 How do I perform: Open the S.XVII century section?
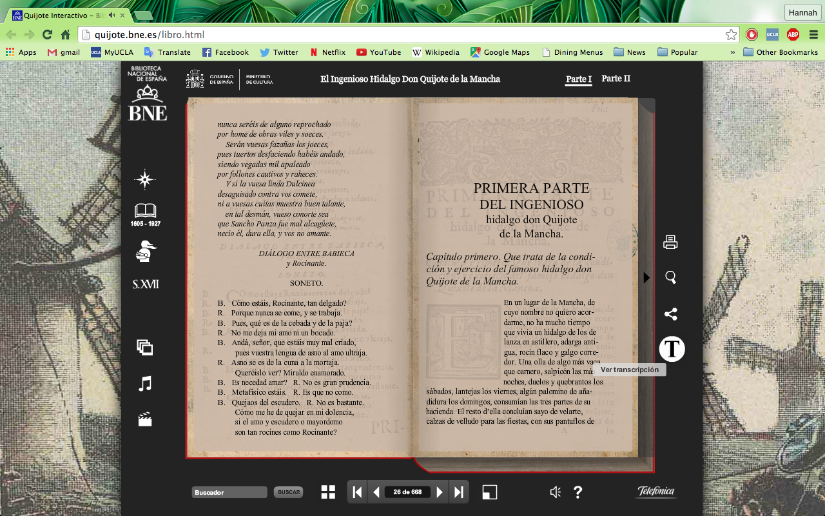(146, 284)
